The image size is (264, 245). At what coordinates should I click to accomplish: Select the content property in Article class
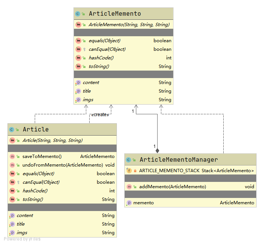pyautogui.click(x=25, y=215)
